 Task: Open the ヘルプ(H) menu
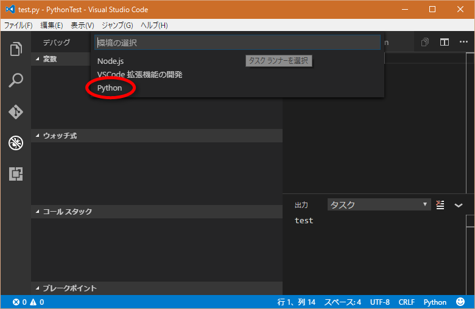click(154, 26)
